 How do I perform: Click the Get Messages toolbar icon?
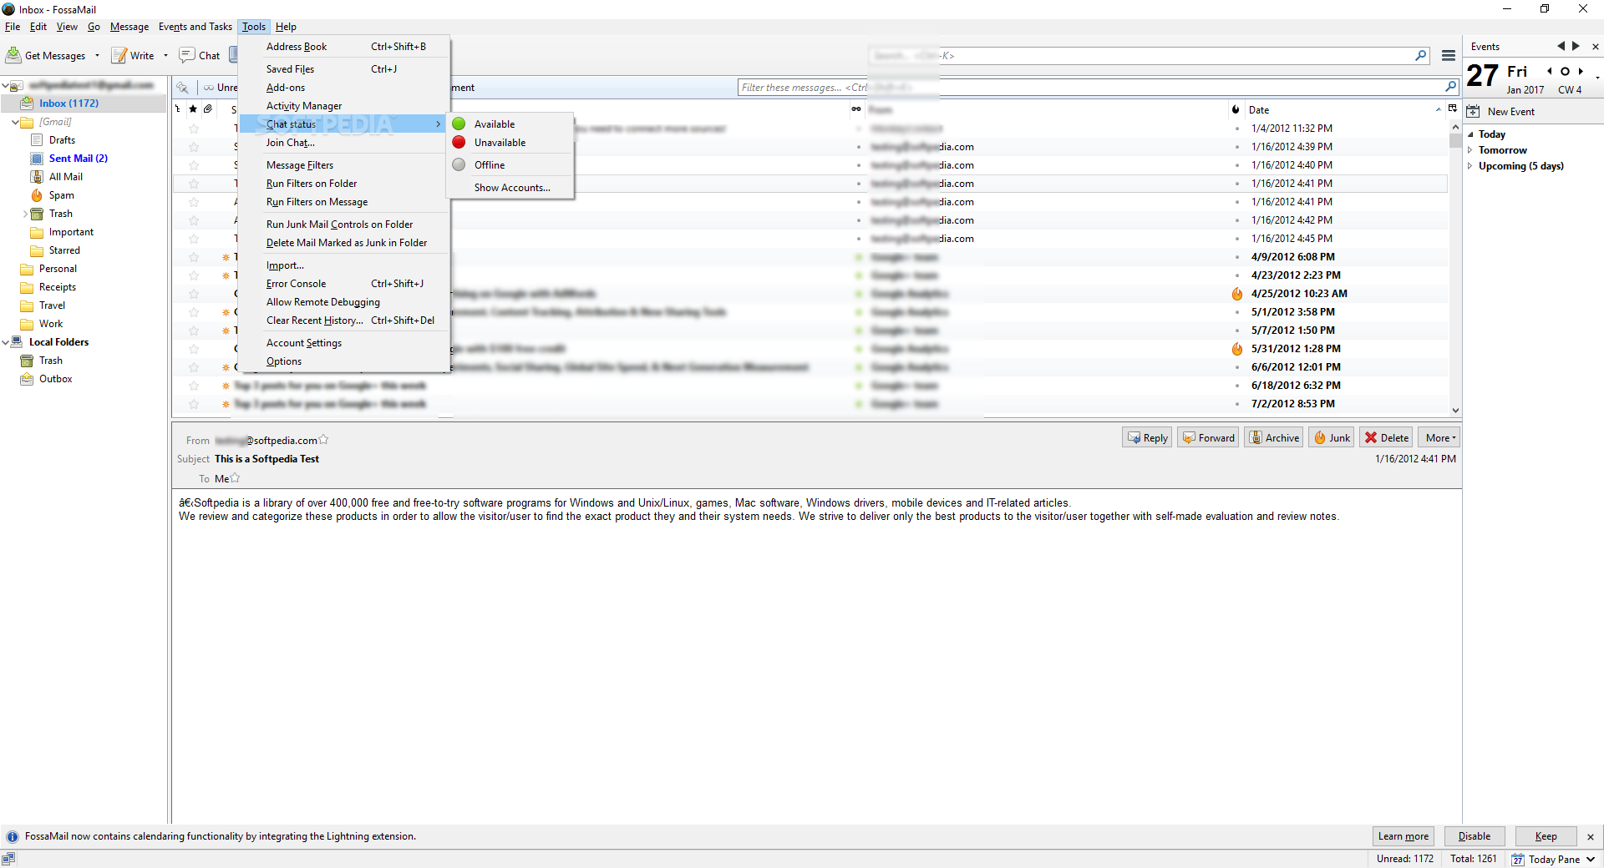(x=14, y=55)
